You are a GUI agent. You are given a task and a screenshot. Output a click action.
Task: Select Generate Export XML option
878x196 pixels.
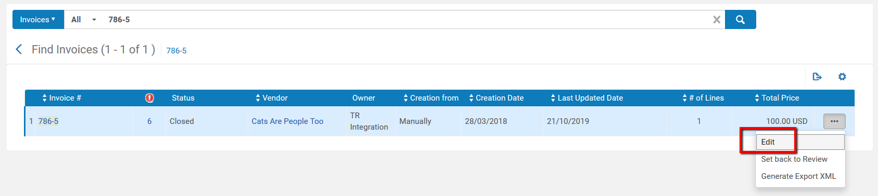[x=798, y=176]
